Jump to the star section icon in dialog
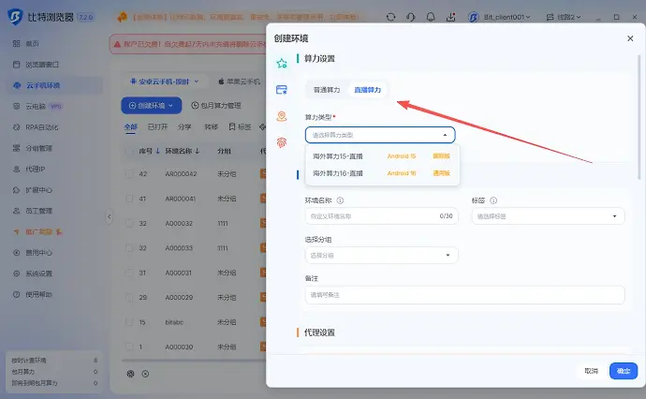Screen dimensions: 646x399 [x=282, y=63]
